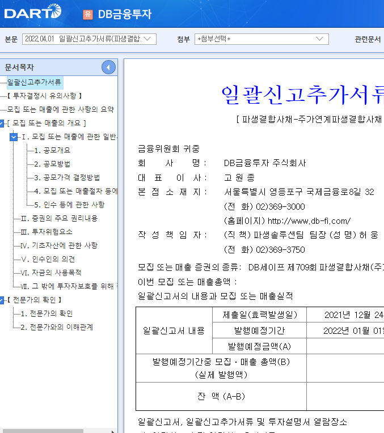
Task: Click the phone number 02)369-3750
Action: 280,249
